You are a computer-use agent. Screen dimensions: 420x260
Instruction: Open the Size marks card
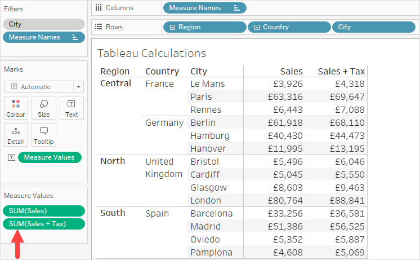click(43, 108)
